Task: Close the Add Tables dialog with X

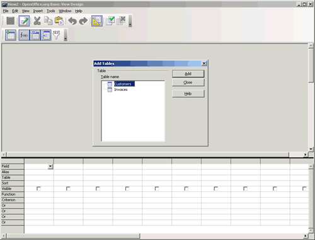Action: [203, 63]
